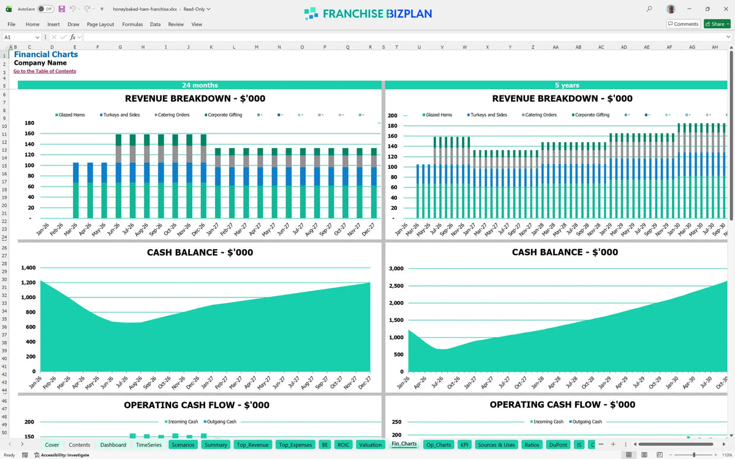
Task: Click the previous sheet navigation arrow
Action: 9,444
